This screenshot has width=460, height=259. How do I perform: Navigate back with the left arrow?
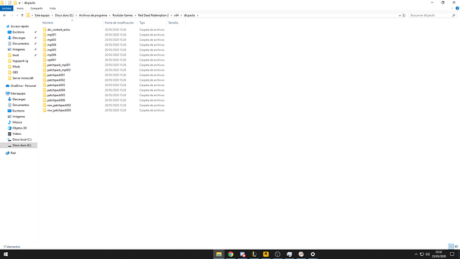click(5, 15)
